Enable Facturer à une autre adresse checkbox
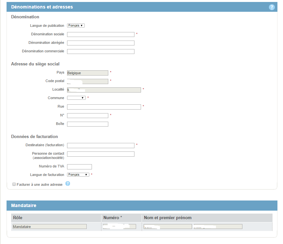Screen dimensions: 283x244 click(14, 184)
